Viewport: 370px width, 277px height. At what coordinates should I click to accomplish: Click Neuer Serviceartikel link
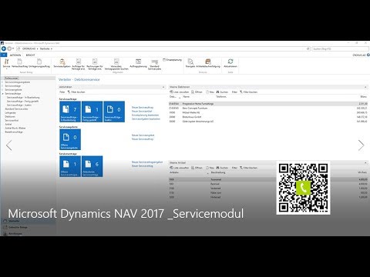coord(142,112)
